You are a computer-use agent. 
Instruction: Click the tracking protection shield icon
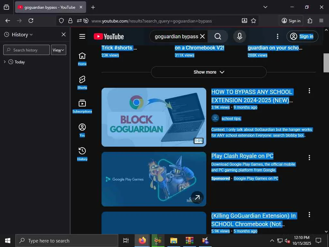pyautogui.click(x=61, y=21)
